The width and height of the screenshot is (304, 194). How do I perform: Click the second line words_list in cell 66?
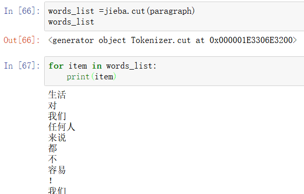click(71, 22)
